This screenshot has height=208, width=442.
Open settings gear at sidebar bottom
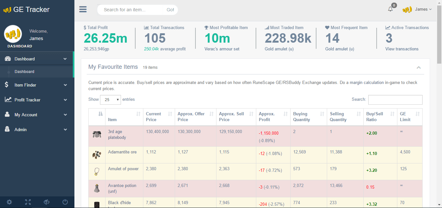(x=9, y=202)
